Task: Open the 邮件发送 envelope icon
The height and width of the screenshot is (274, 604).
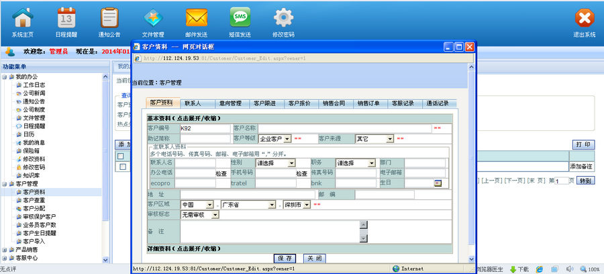Action: click(x=197, y=17)
